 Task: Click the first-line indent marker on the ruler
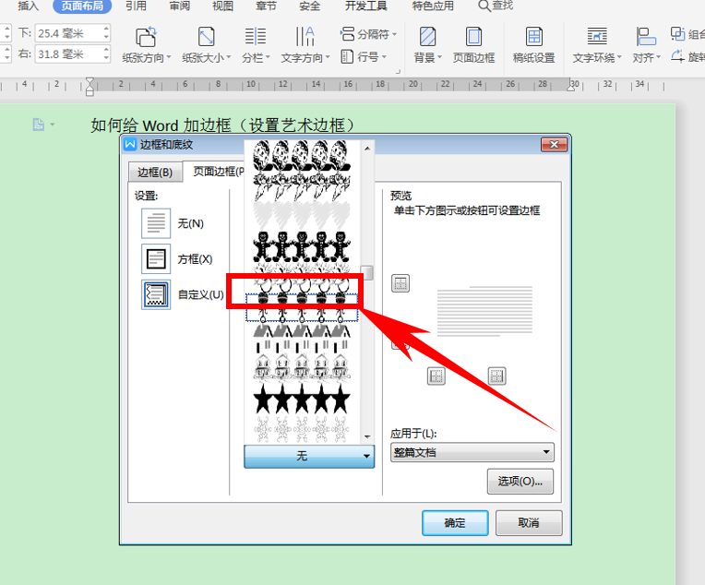90,80
